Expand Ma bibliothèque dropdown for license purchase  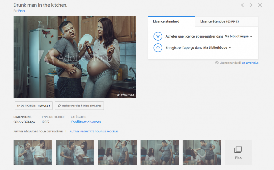(x=238, y=36)
